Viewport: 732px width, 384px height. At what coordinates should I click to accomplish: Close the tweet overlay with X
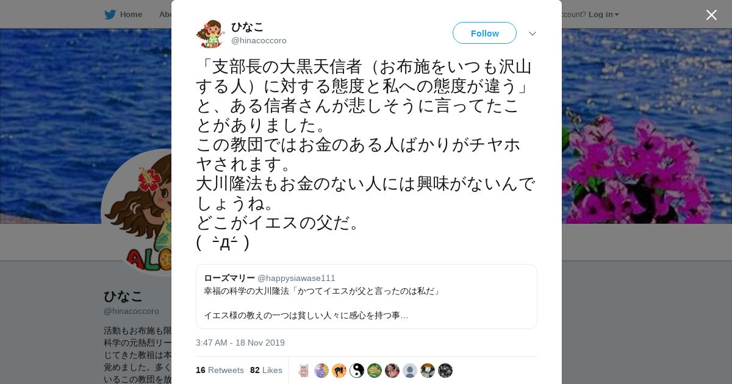click(711, 15)
